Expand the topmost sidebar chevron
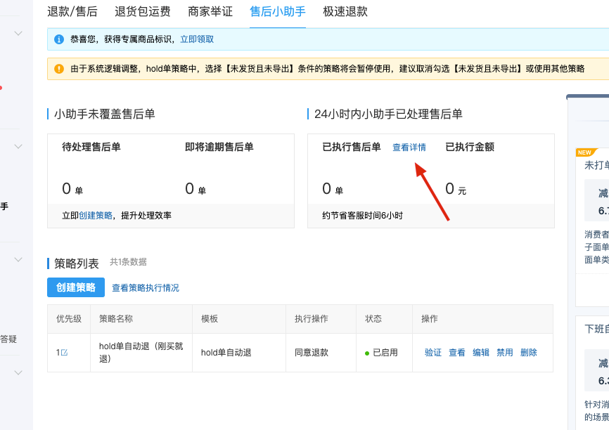The height and width of the screenshot is (430, 609). point(18,33)
